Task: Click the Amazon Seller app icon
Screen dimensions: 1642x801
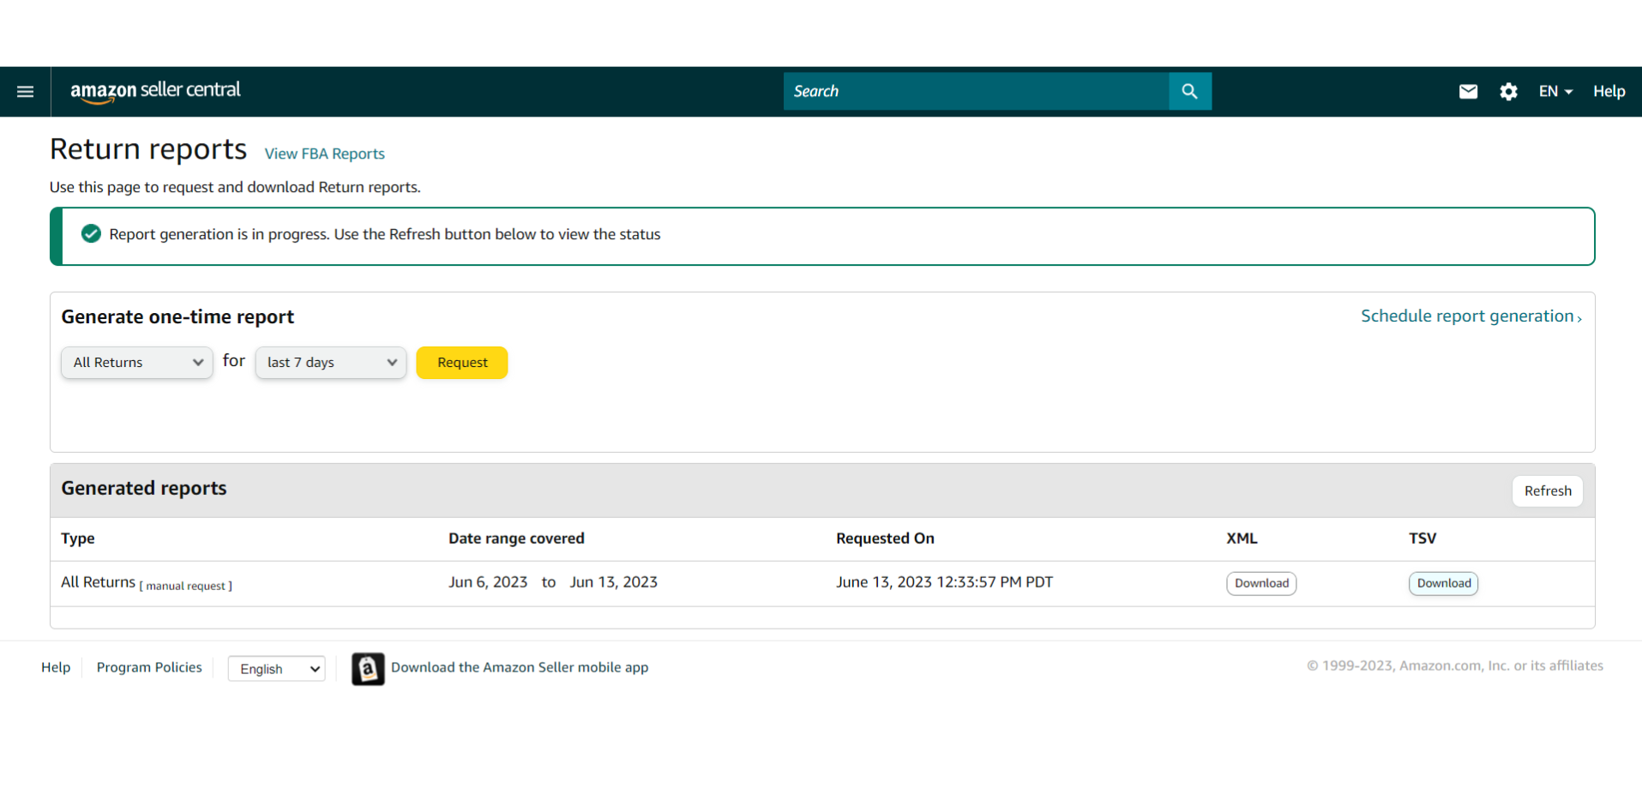Action: pos(368,669)
